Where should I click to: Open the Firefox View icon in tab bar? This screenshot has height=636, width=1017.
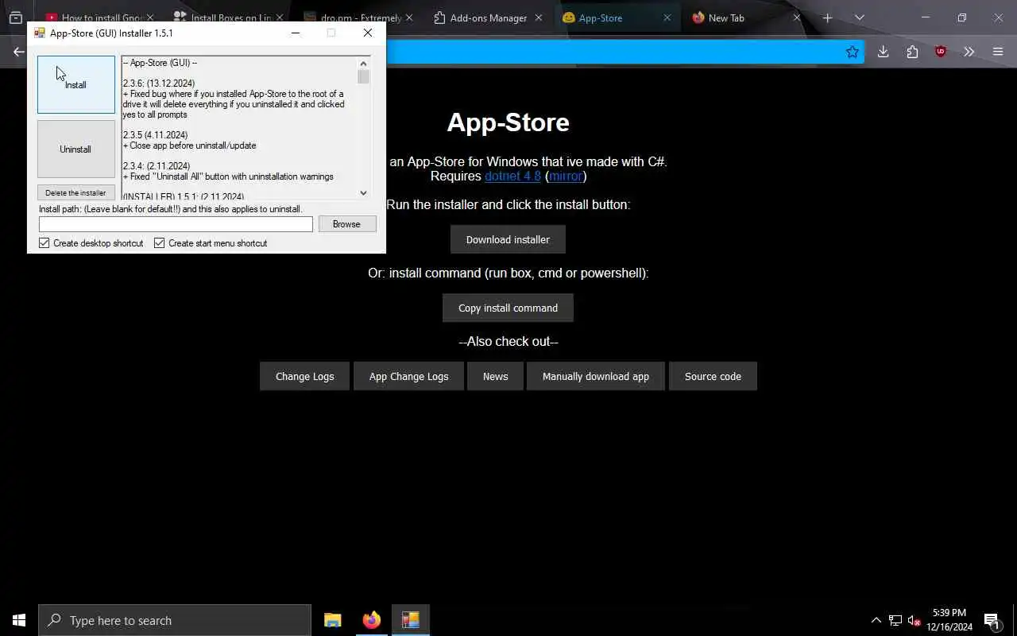pyautogui.click(x=16, y=17)
